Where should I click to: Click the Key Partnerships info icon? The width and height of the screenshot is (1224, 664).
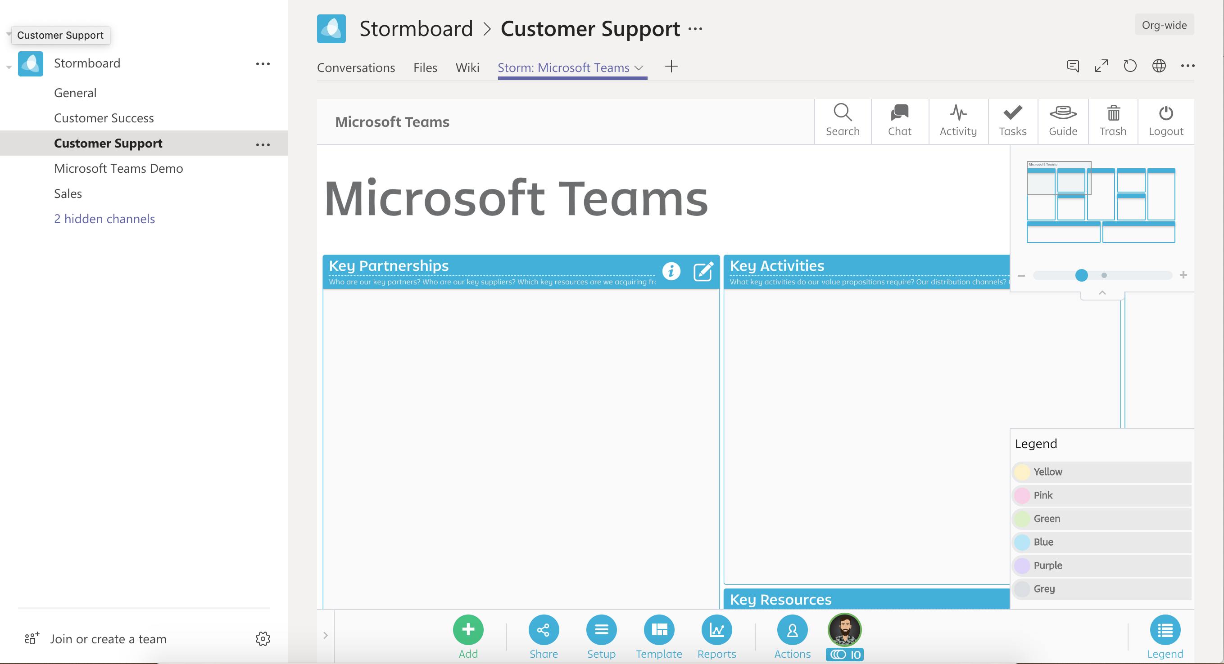671,271
